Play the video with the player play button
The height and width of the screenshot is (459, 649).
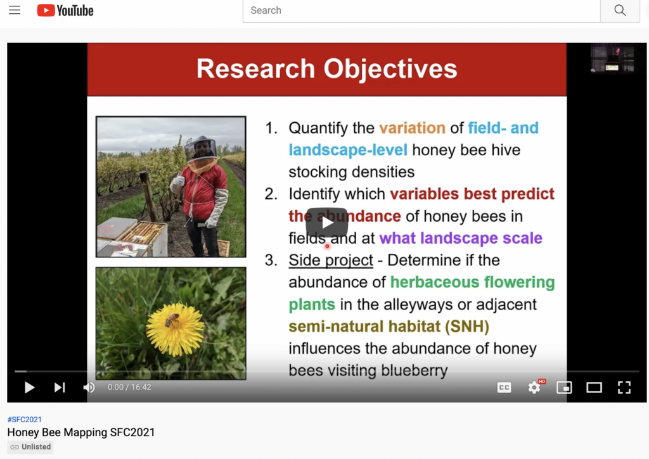[x=29, y=387]
